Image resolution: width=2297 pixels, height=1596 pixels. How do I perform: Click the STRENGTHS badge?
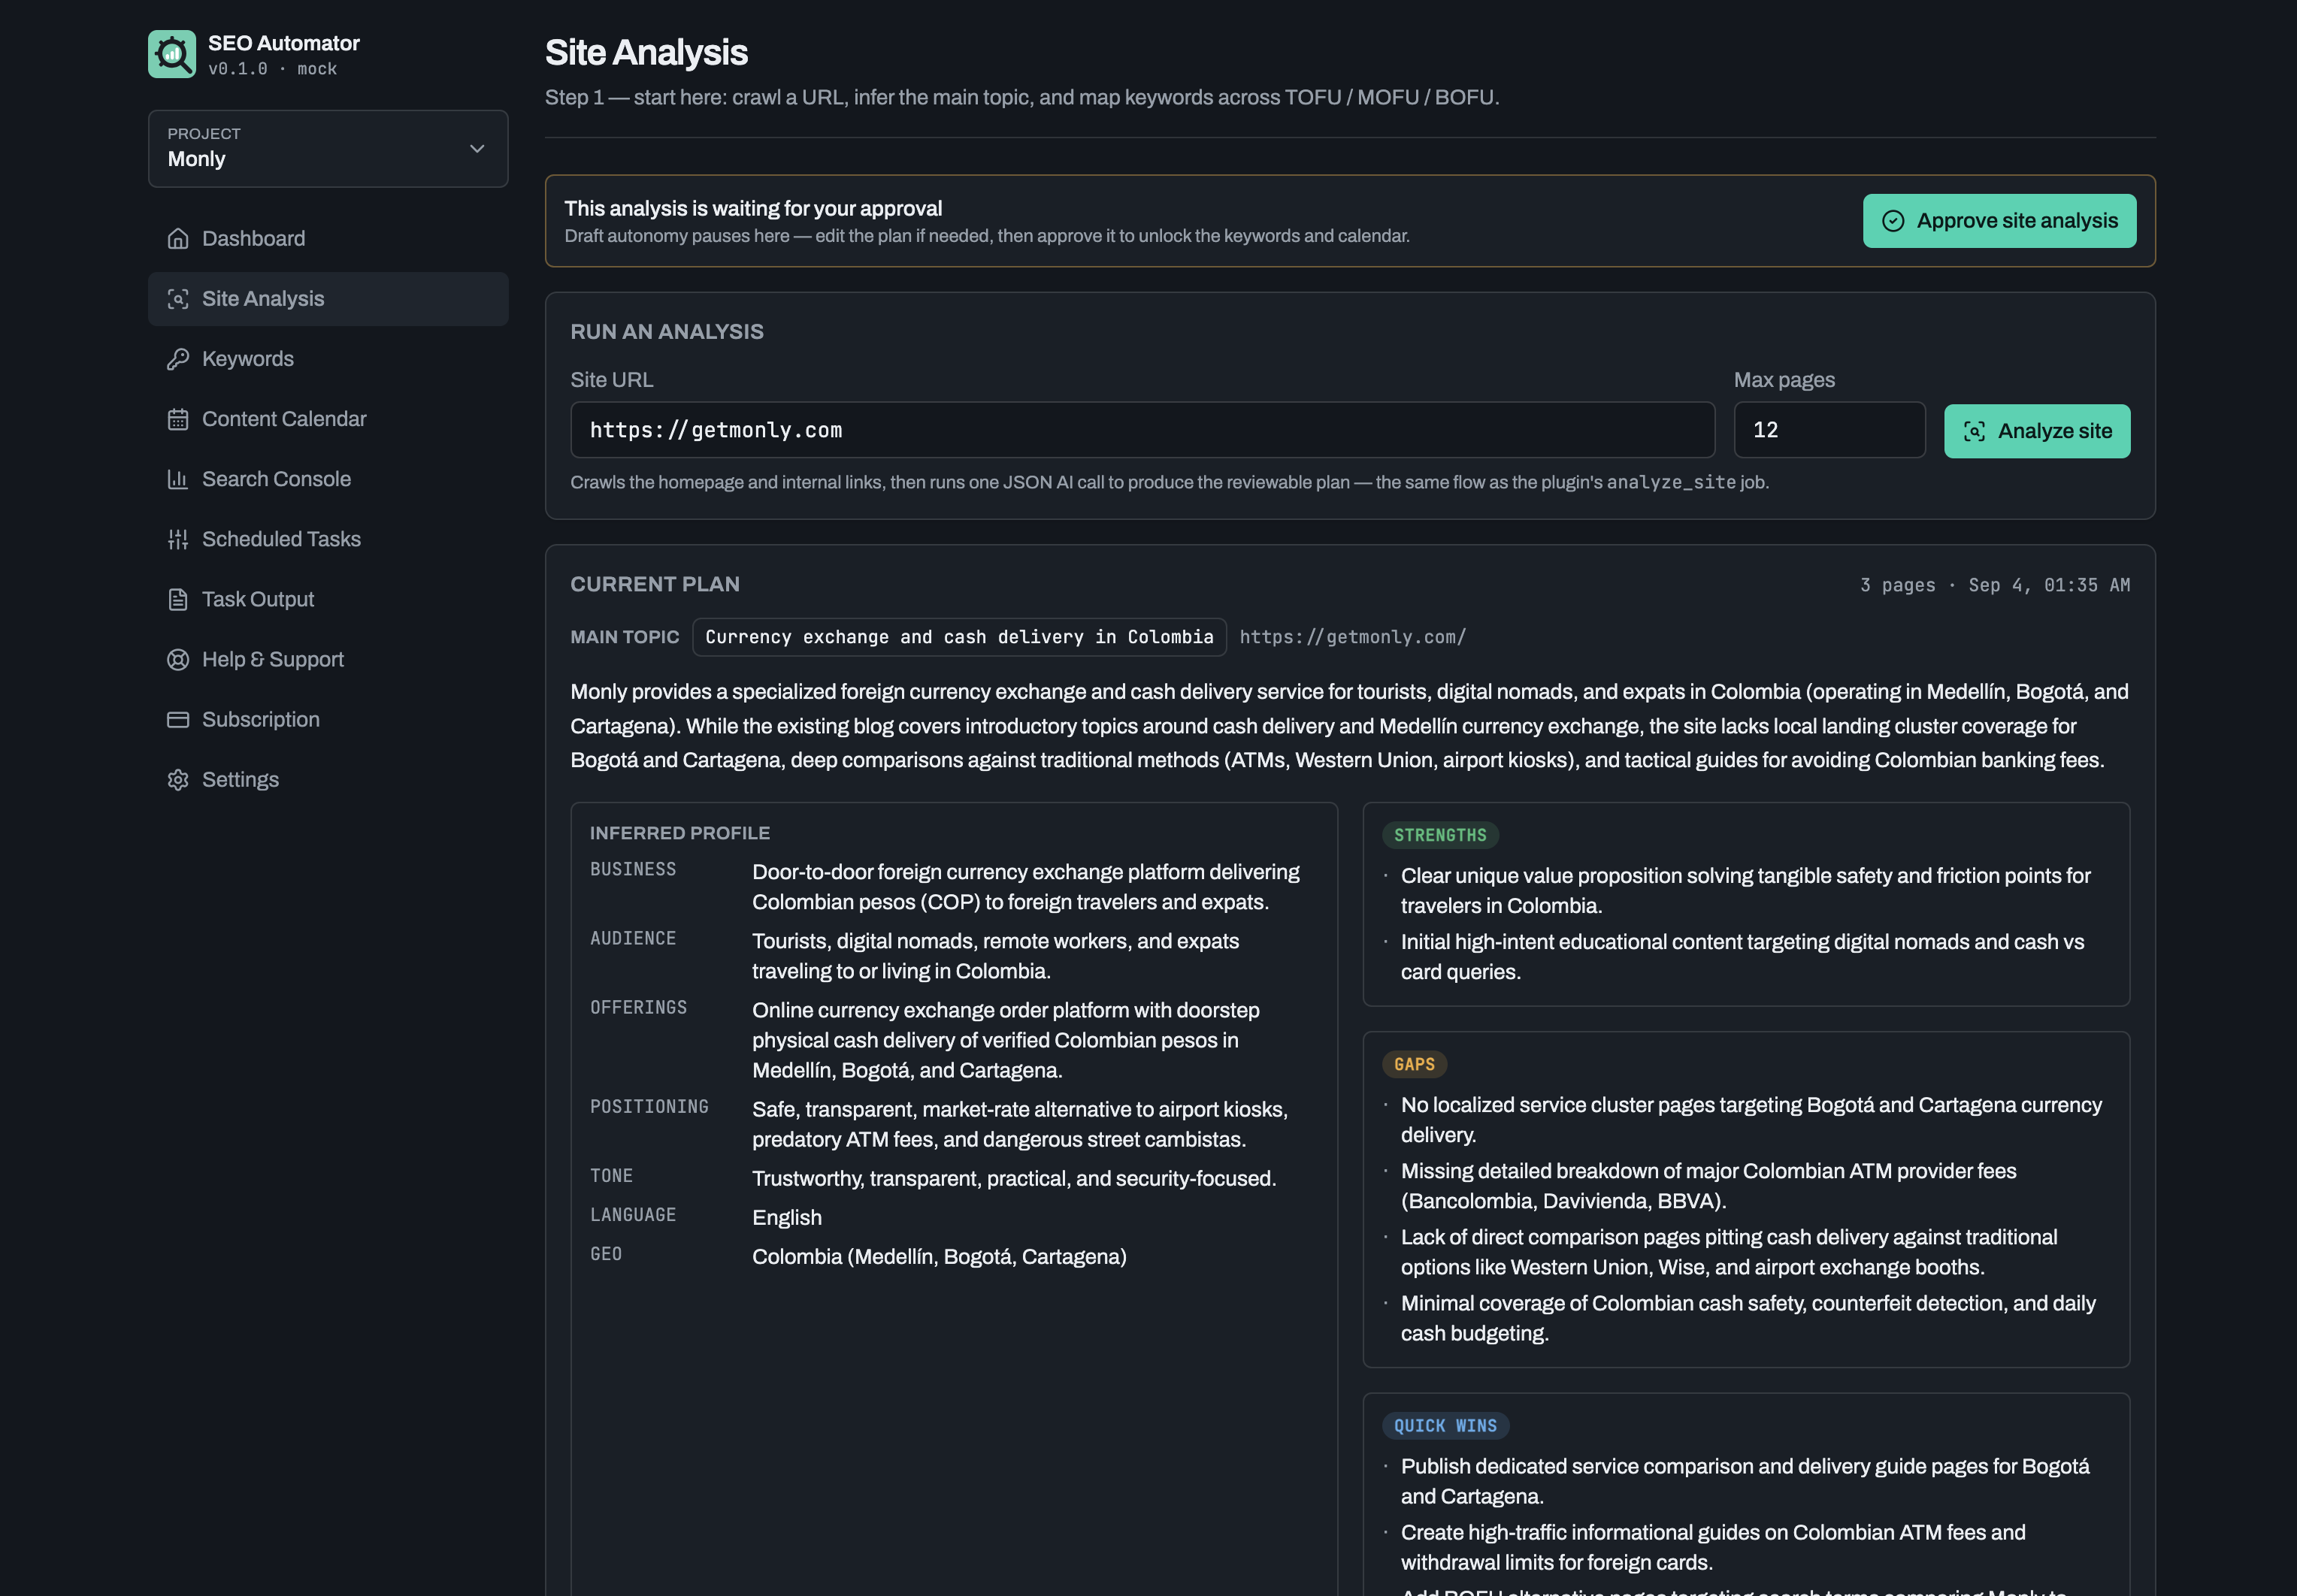(1440, 835)
